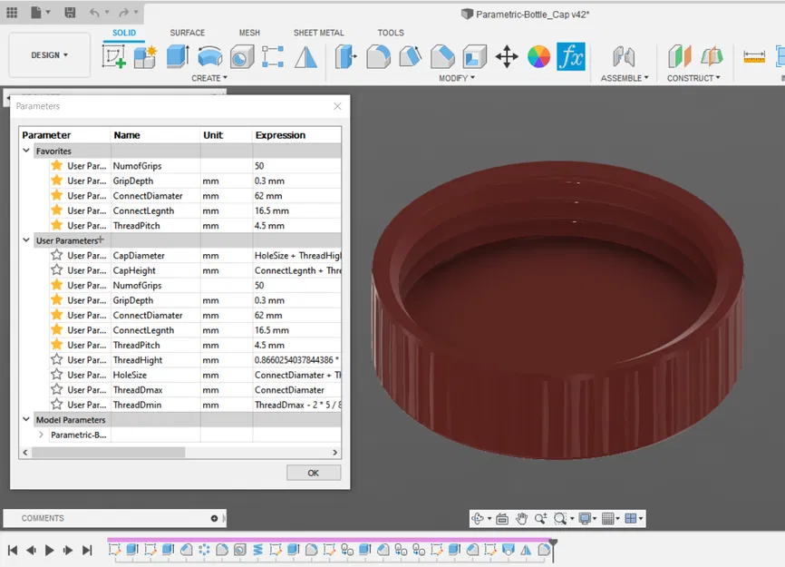Collapse the Favorites section
The width and height of the screenshot is (785, 567).
coord(25,151)
